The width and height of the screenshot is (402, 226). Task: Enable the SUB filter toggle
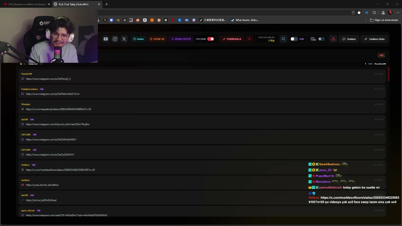pyautogui.click(x=294, y=39)
